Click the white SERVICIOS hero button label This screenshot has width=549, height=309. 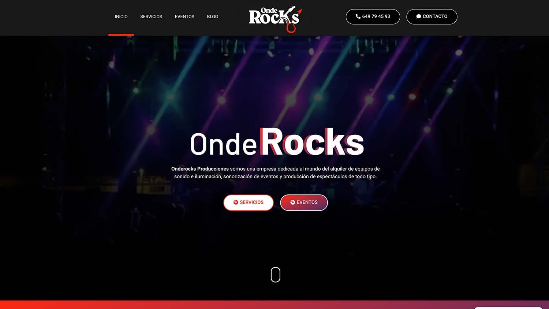[251, 202]
